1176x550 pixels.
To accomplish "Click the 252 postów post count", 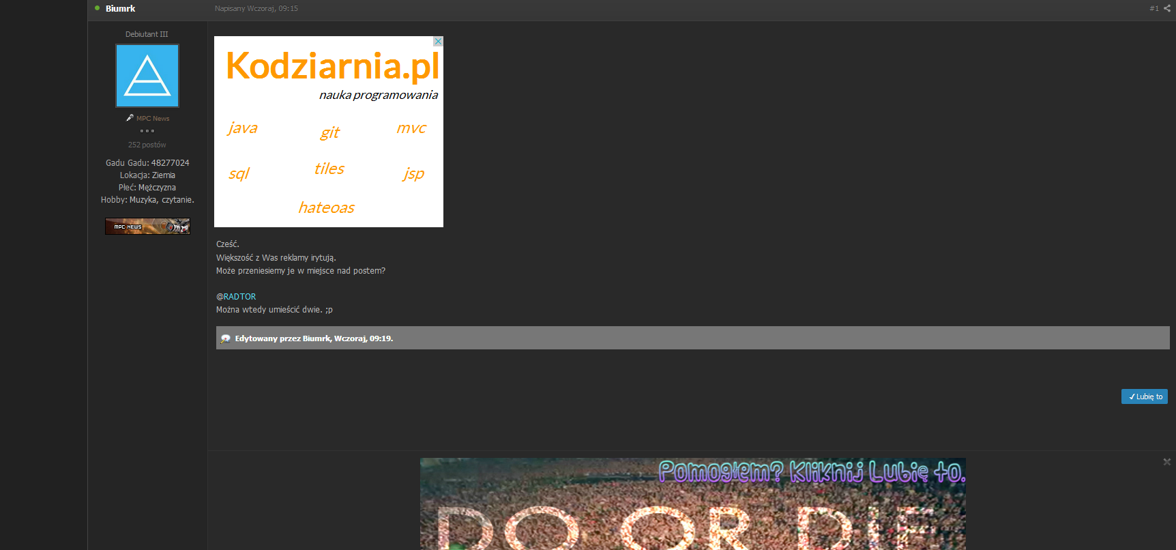I will click(x=147, y=145).
